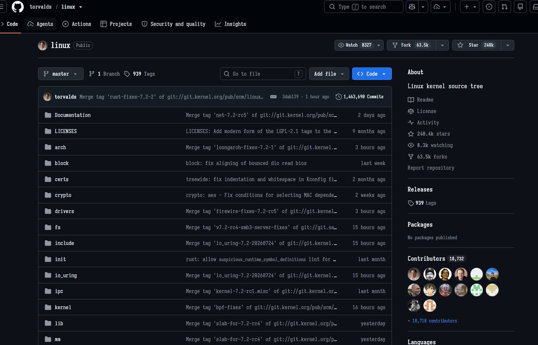Open commit hash 3dab139

pyautogui.click(x=290, y=97)
